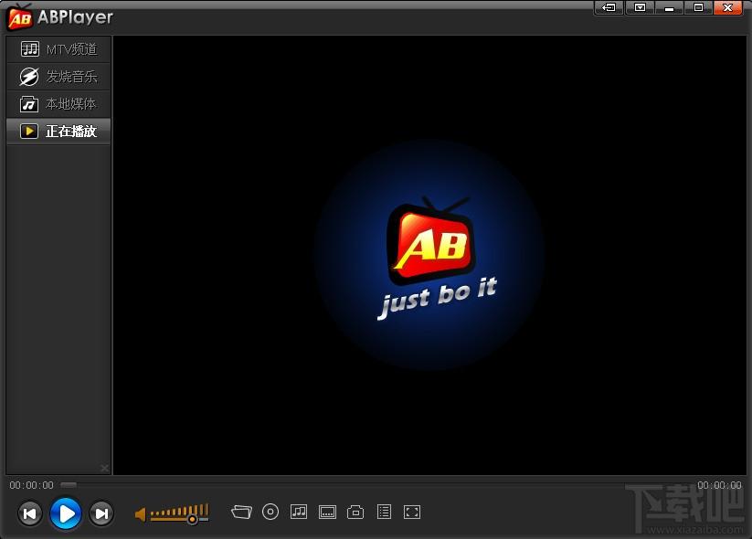Click the subtitle screen toolbar icon
The image size is (752, 539).
[x=327, y=513]
